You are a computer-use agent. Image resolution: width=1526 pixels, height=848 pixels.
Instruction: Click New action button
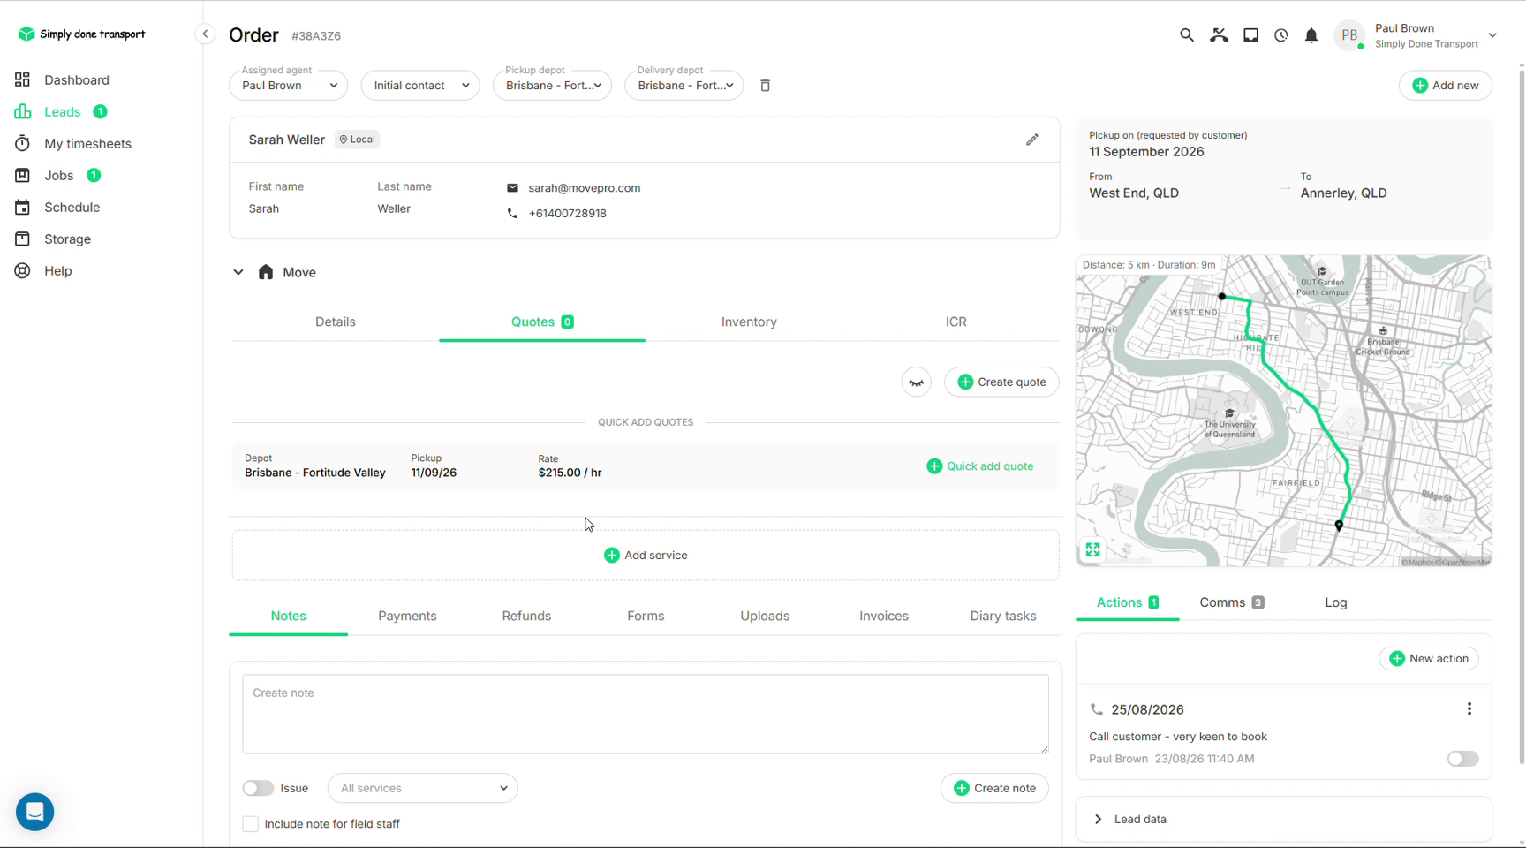coord(1429,659)
